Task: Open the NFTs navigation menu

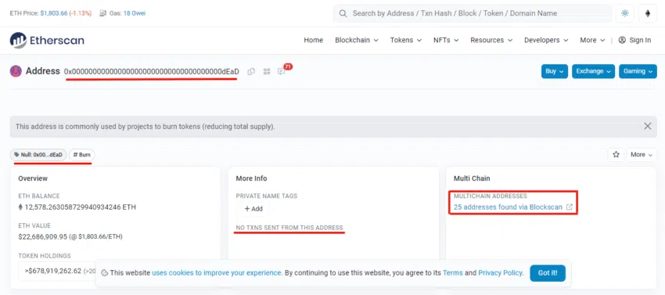Action: click(446, 40)
